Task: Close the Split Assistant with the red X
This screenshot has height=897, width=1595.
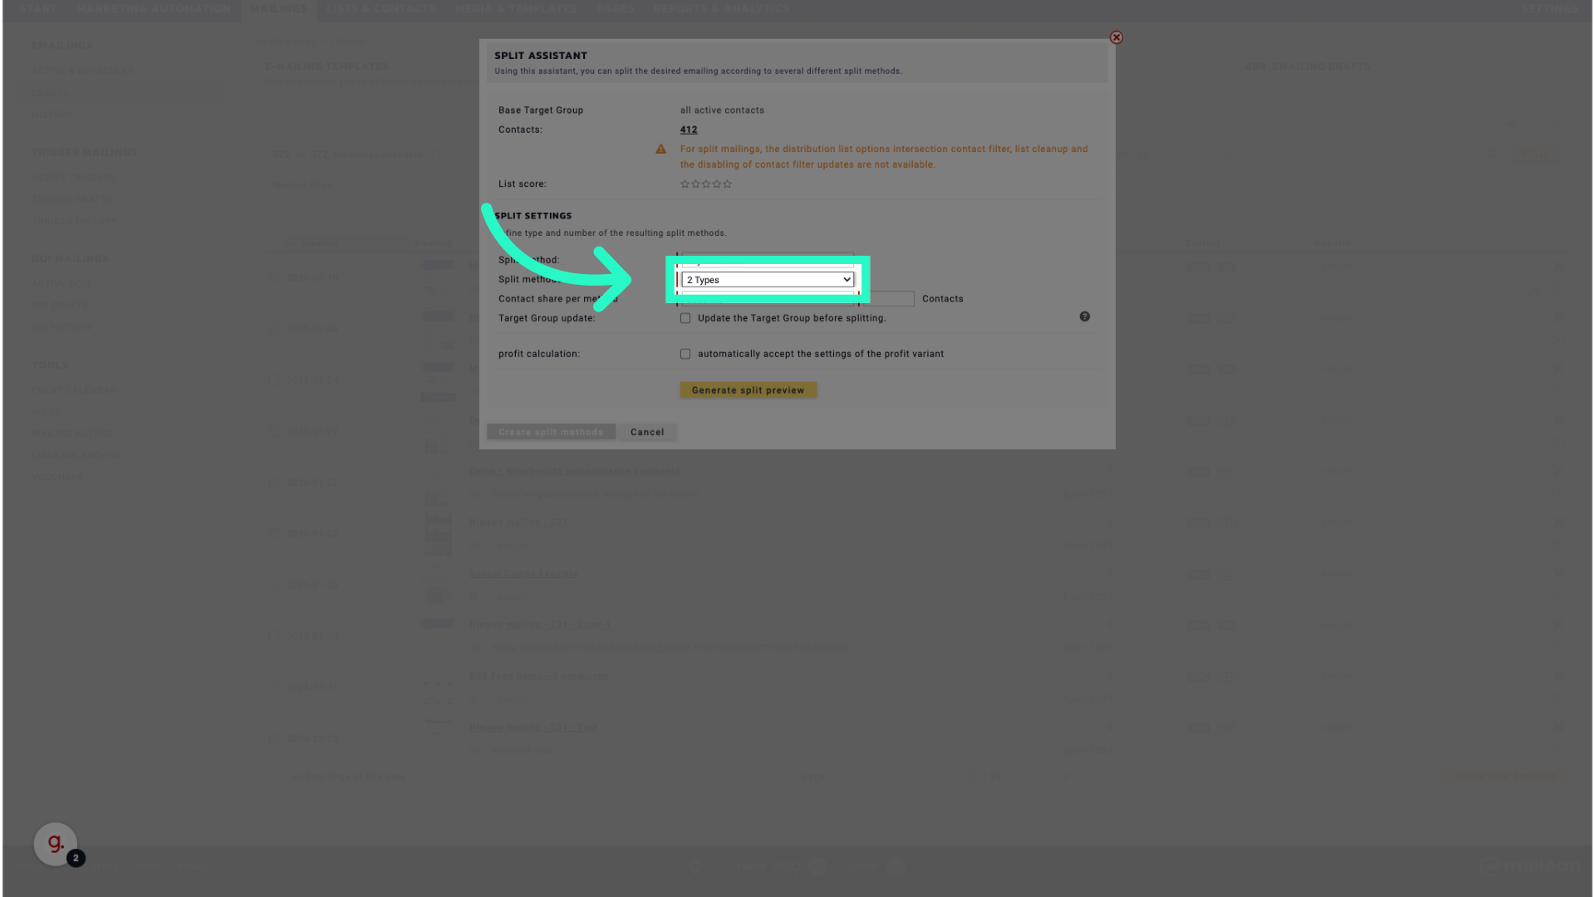Action: point(1116,37)
